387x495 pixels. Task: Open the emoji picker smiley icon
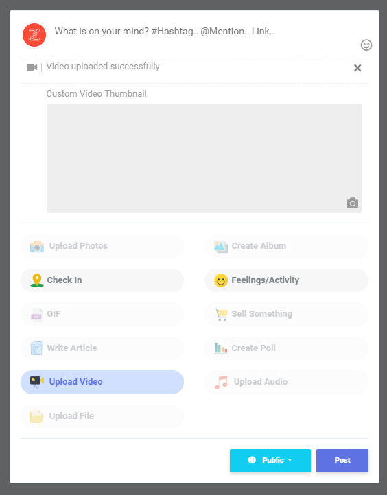[366, 45]
